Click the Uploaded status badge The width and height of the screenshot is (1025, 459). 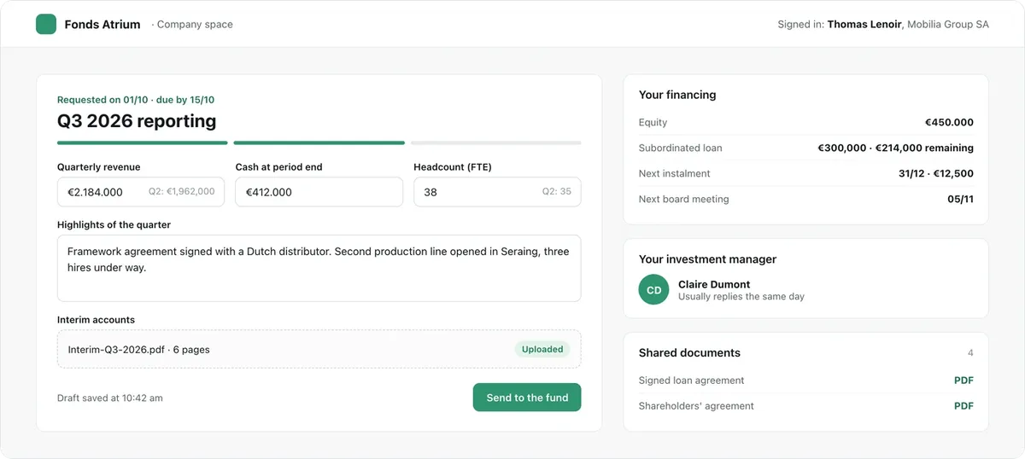[x=542, y=349]
